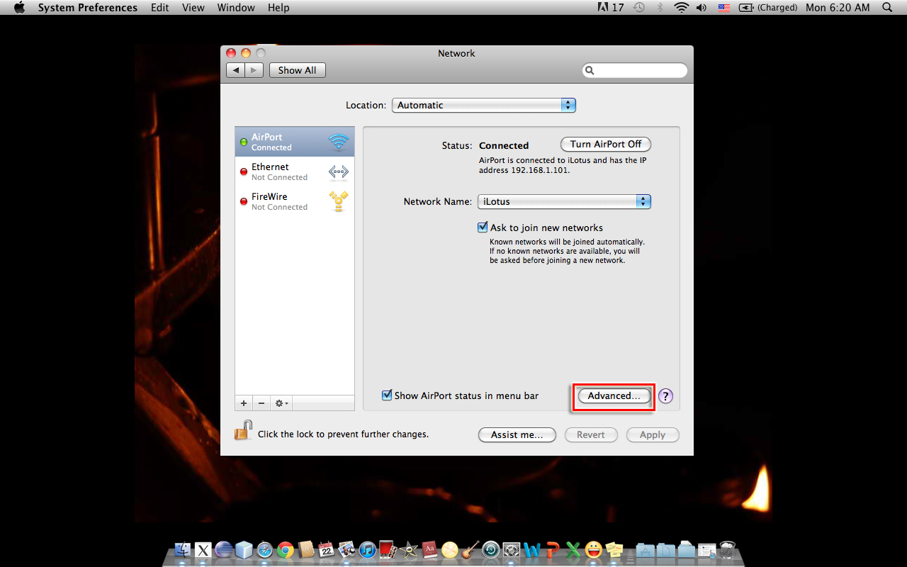This screenshot has height=567, width=907.
Task: Select the Ethernet Not Connected row
Action: point(295,172)
